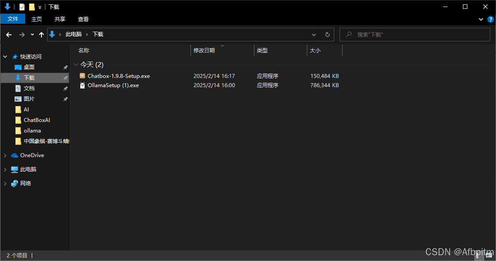Sort files by 大小 column header
Screen dimensions: 496x261
coord(315,51)
